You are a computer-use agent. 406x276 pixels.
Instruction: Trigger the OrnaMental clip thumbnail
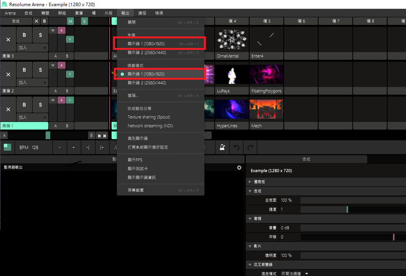coord(232,39)
